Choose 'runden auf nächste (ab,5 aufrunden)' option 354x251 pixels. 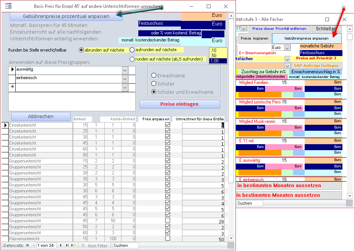(132, 59)
